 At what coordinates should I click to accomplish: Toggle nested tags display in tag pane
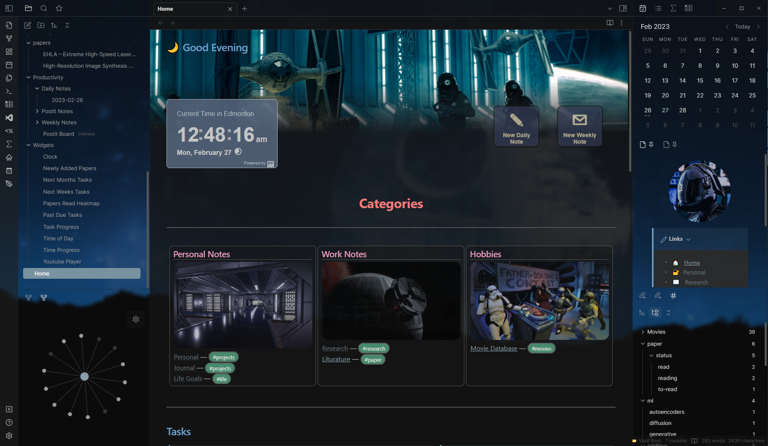[x=655, y=313]
